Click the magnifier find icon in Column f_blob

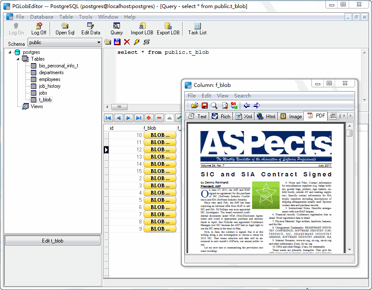pyautogui.click(x=214, y=106)
